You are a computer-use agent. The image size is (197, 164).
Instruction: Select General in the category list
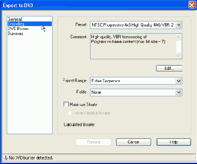pyautogui.click(x=15, y=19)
